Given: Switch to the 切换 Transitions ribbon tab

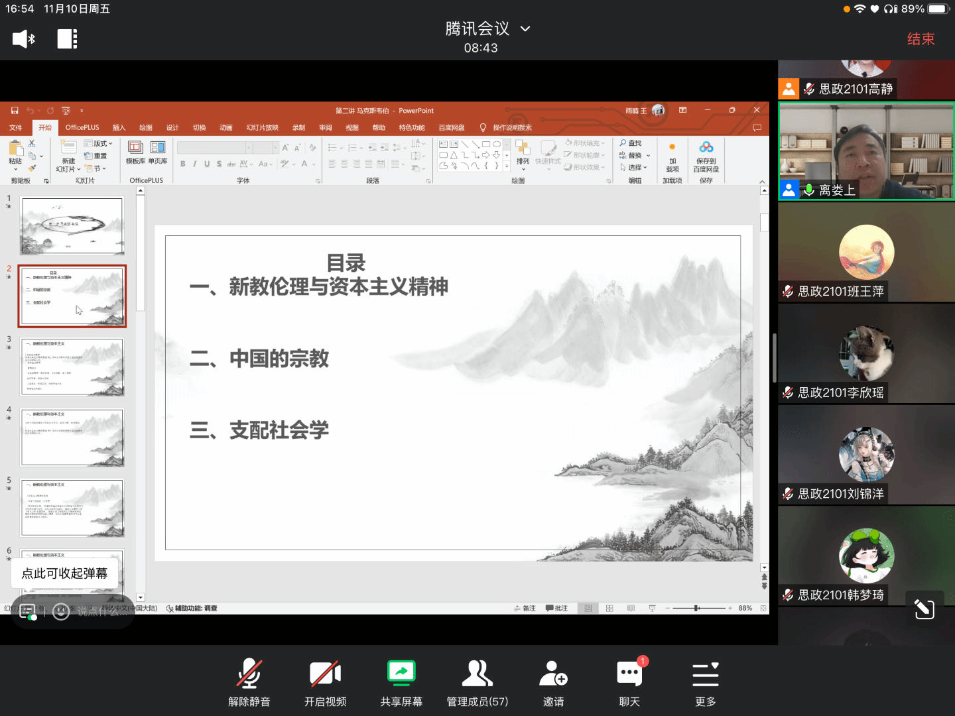Looking at the screenshot, I should tap(199, 127).
